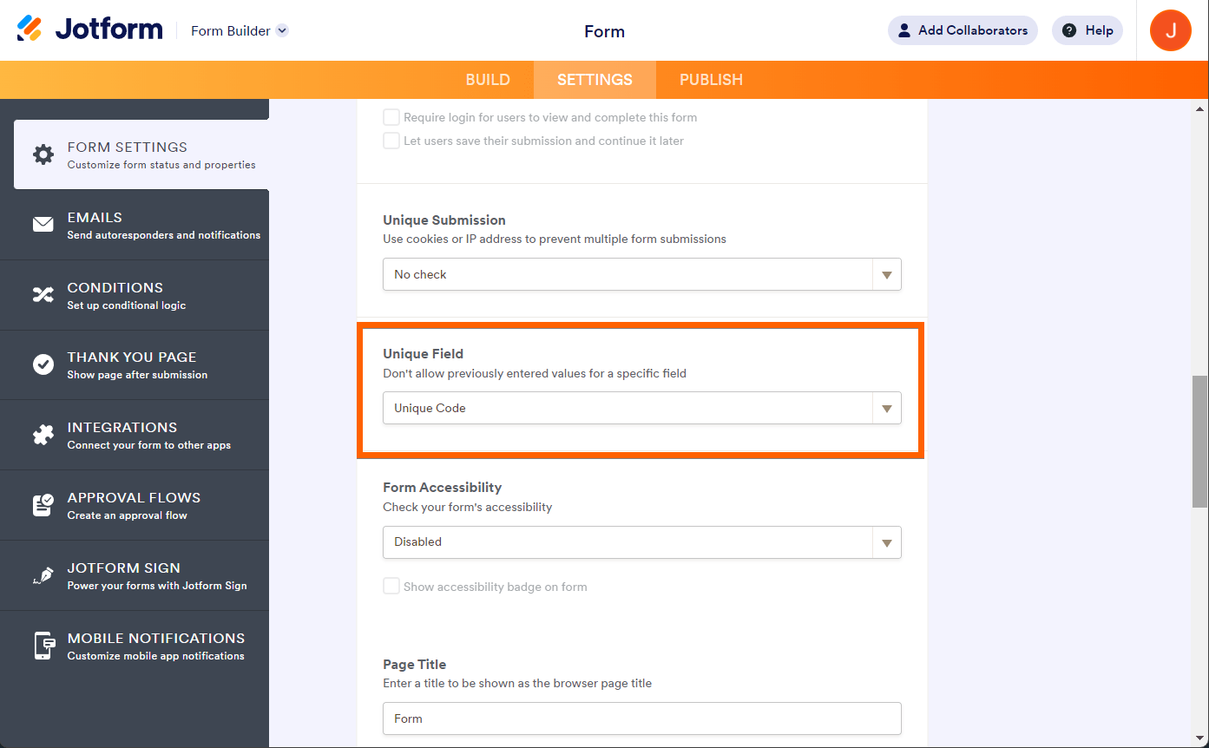Toggle show accessibility badge on form

[391, 587]
